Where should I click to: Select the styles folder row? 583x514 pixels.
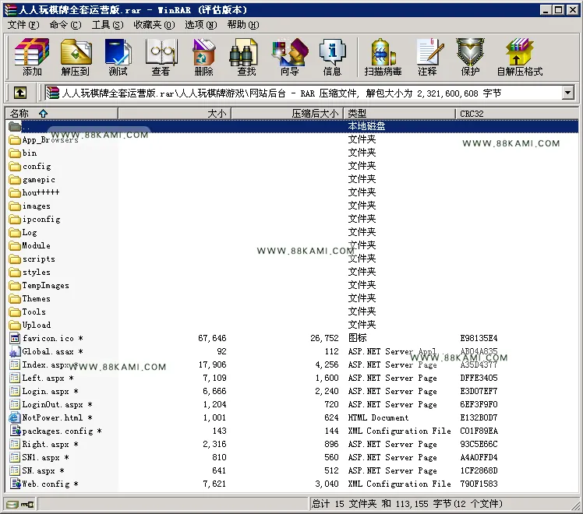tap(291, 273)
